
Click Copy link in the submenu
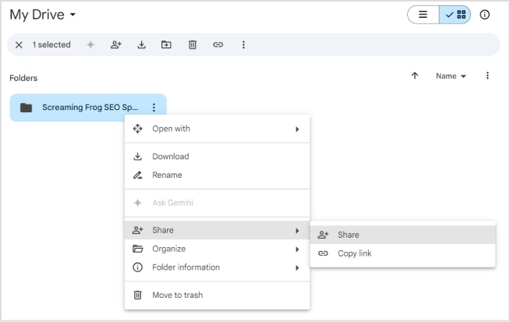click(x=402, y=253)
